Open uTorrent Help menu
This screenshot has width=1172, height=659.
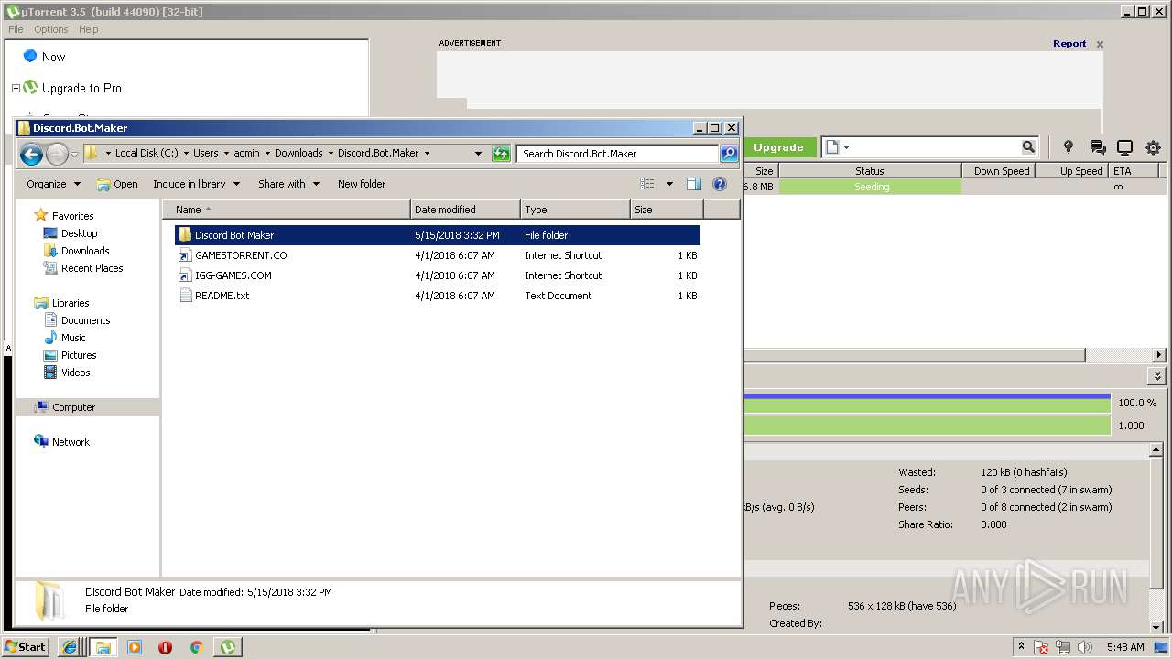[89, 29]
